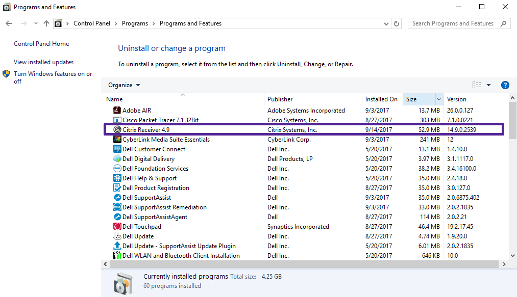Viewport: 517px width, 297px height.
Task: Open help with the blue question mark
Action: point(505,85)
